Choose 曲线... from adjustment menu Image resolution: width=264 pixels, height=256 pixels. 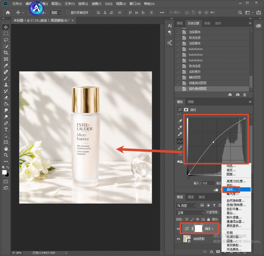click(236, 189)
